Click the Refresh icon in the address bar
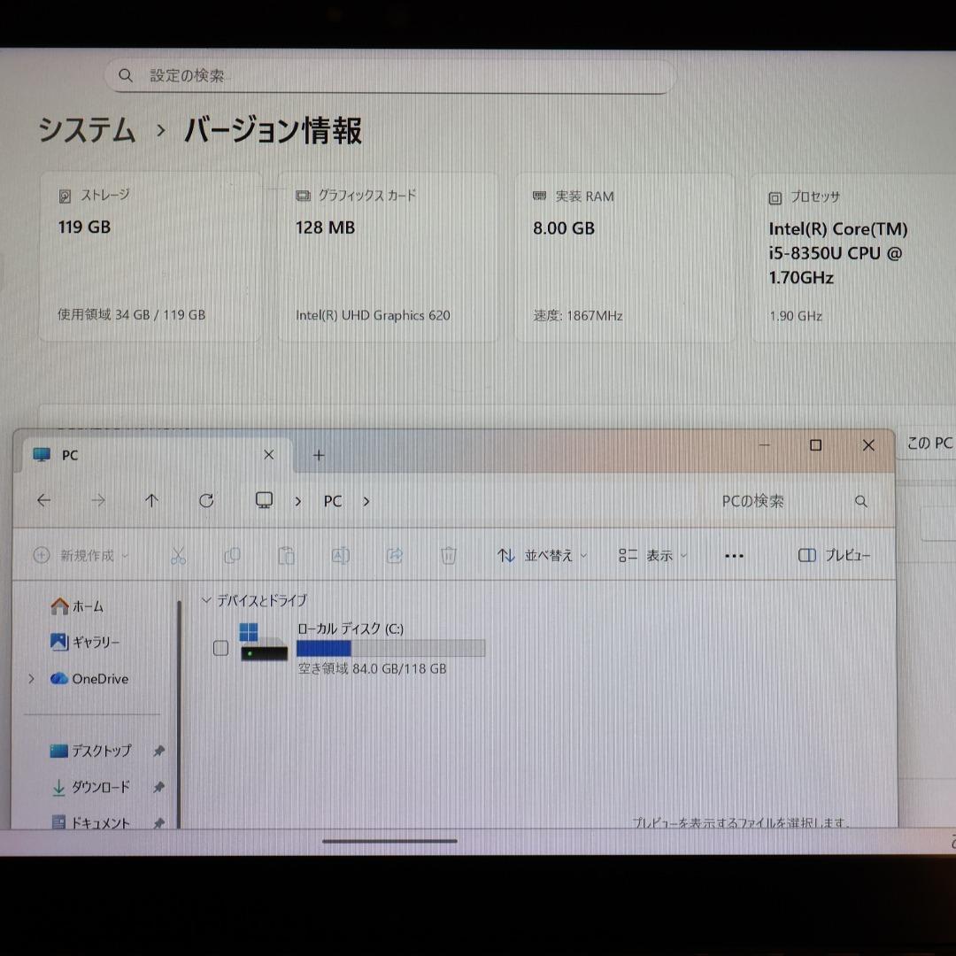Image resolution: width=956 pixels, height=956 pixels. coord(206,500)
